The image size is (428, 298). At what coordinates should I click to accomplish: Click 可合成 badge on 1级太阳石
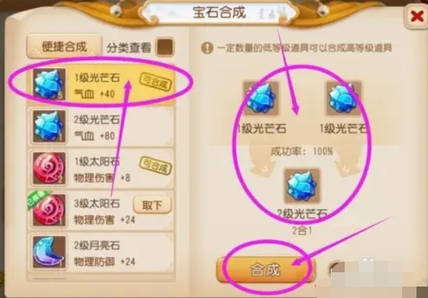pyautogui.click(x=155, y=165)
